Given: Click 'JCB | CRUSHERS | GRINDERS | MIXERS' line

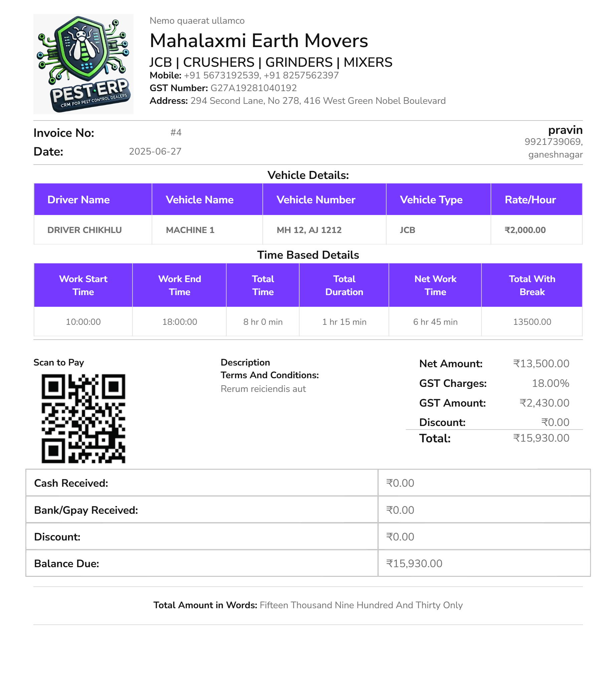Looking at the screenshot, I should pyautogui.click(x=271, y=62).
